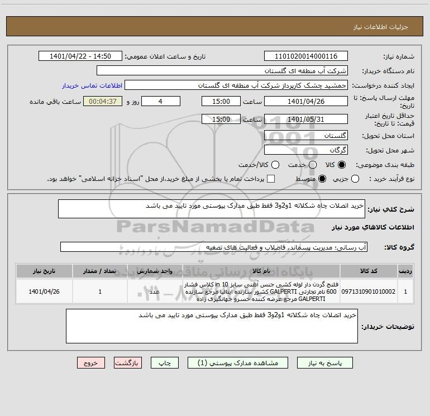This screenshot has height=416, width=430.
Task: Tick the اسناد خزانه اسلامی payment checkbox
Action: 271,179
